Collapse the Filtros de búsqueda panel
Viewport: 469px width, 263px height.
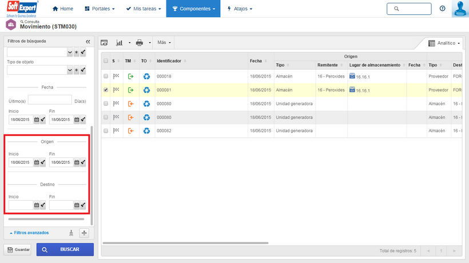click(x=88, y=42)
